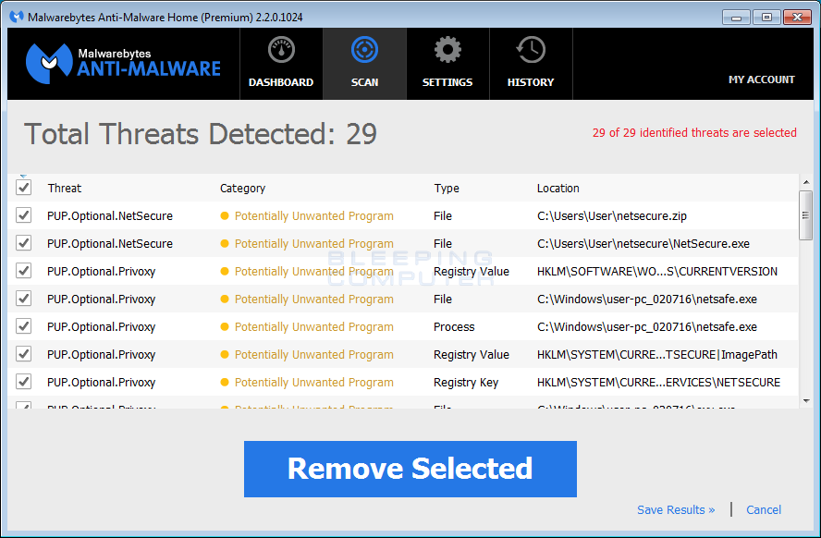Click the Malwarebytes Anti-Malware logo
Screen dimensions: 821x538
[x=124, y=64]
